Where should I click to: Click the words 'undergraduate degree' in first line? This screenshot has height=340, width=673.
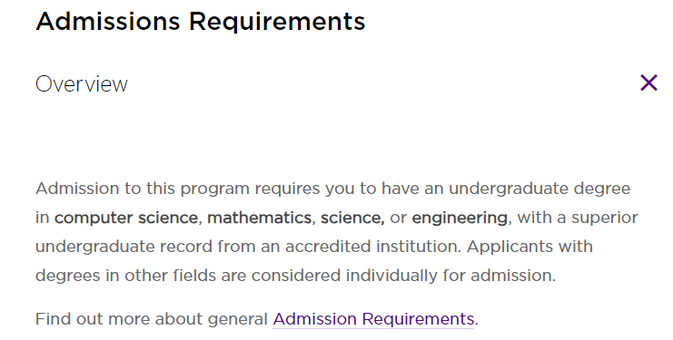(x=539, y=189)
